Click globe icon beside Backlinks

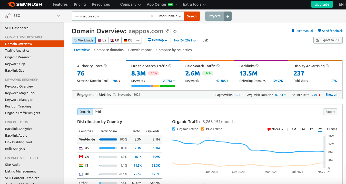coord(257,66)
